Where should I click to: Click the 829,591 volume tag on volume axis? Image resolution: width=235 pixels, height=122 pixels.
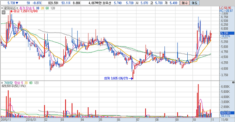pyautogui.click(x=227, y=113)
